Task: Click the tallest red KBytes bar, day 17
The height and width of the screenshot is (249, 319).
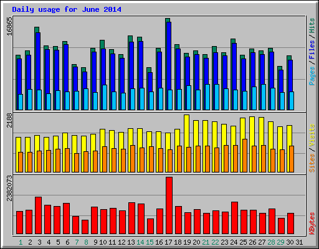Action: pyautogui.click(x=169, y=205)
